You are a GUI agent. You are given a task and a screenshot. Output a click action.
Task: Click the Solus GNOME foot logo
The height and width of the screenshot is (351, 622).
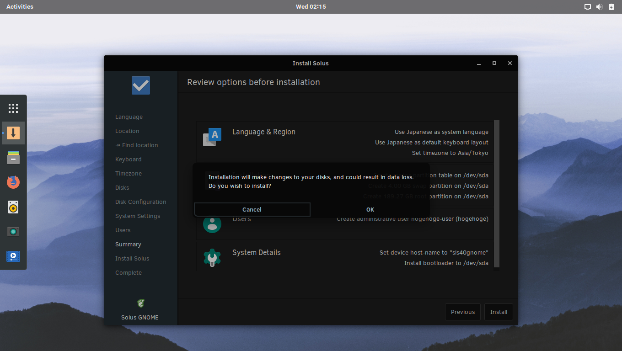pos(141,303)
